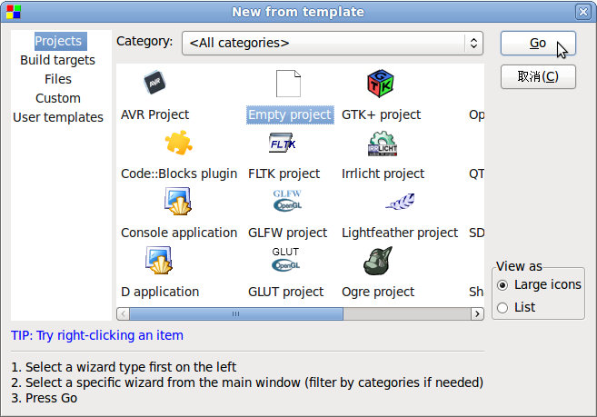Click the 'Ogre project' label
The width and height of the screenshot is (597, 417).
(378, 292)
